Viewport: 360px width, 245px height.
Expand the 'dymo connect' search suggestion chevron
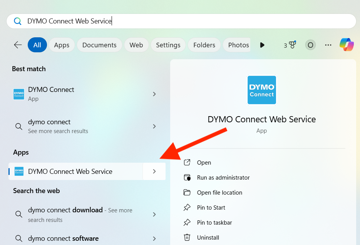click(154, 127)
